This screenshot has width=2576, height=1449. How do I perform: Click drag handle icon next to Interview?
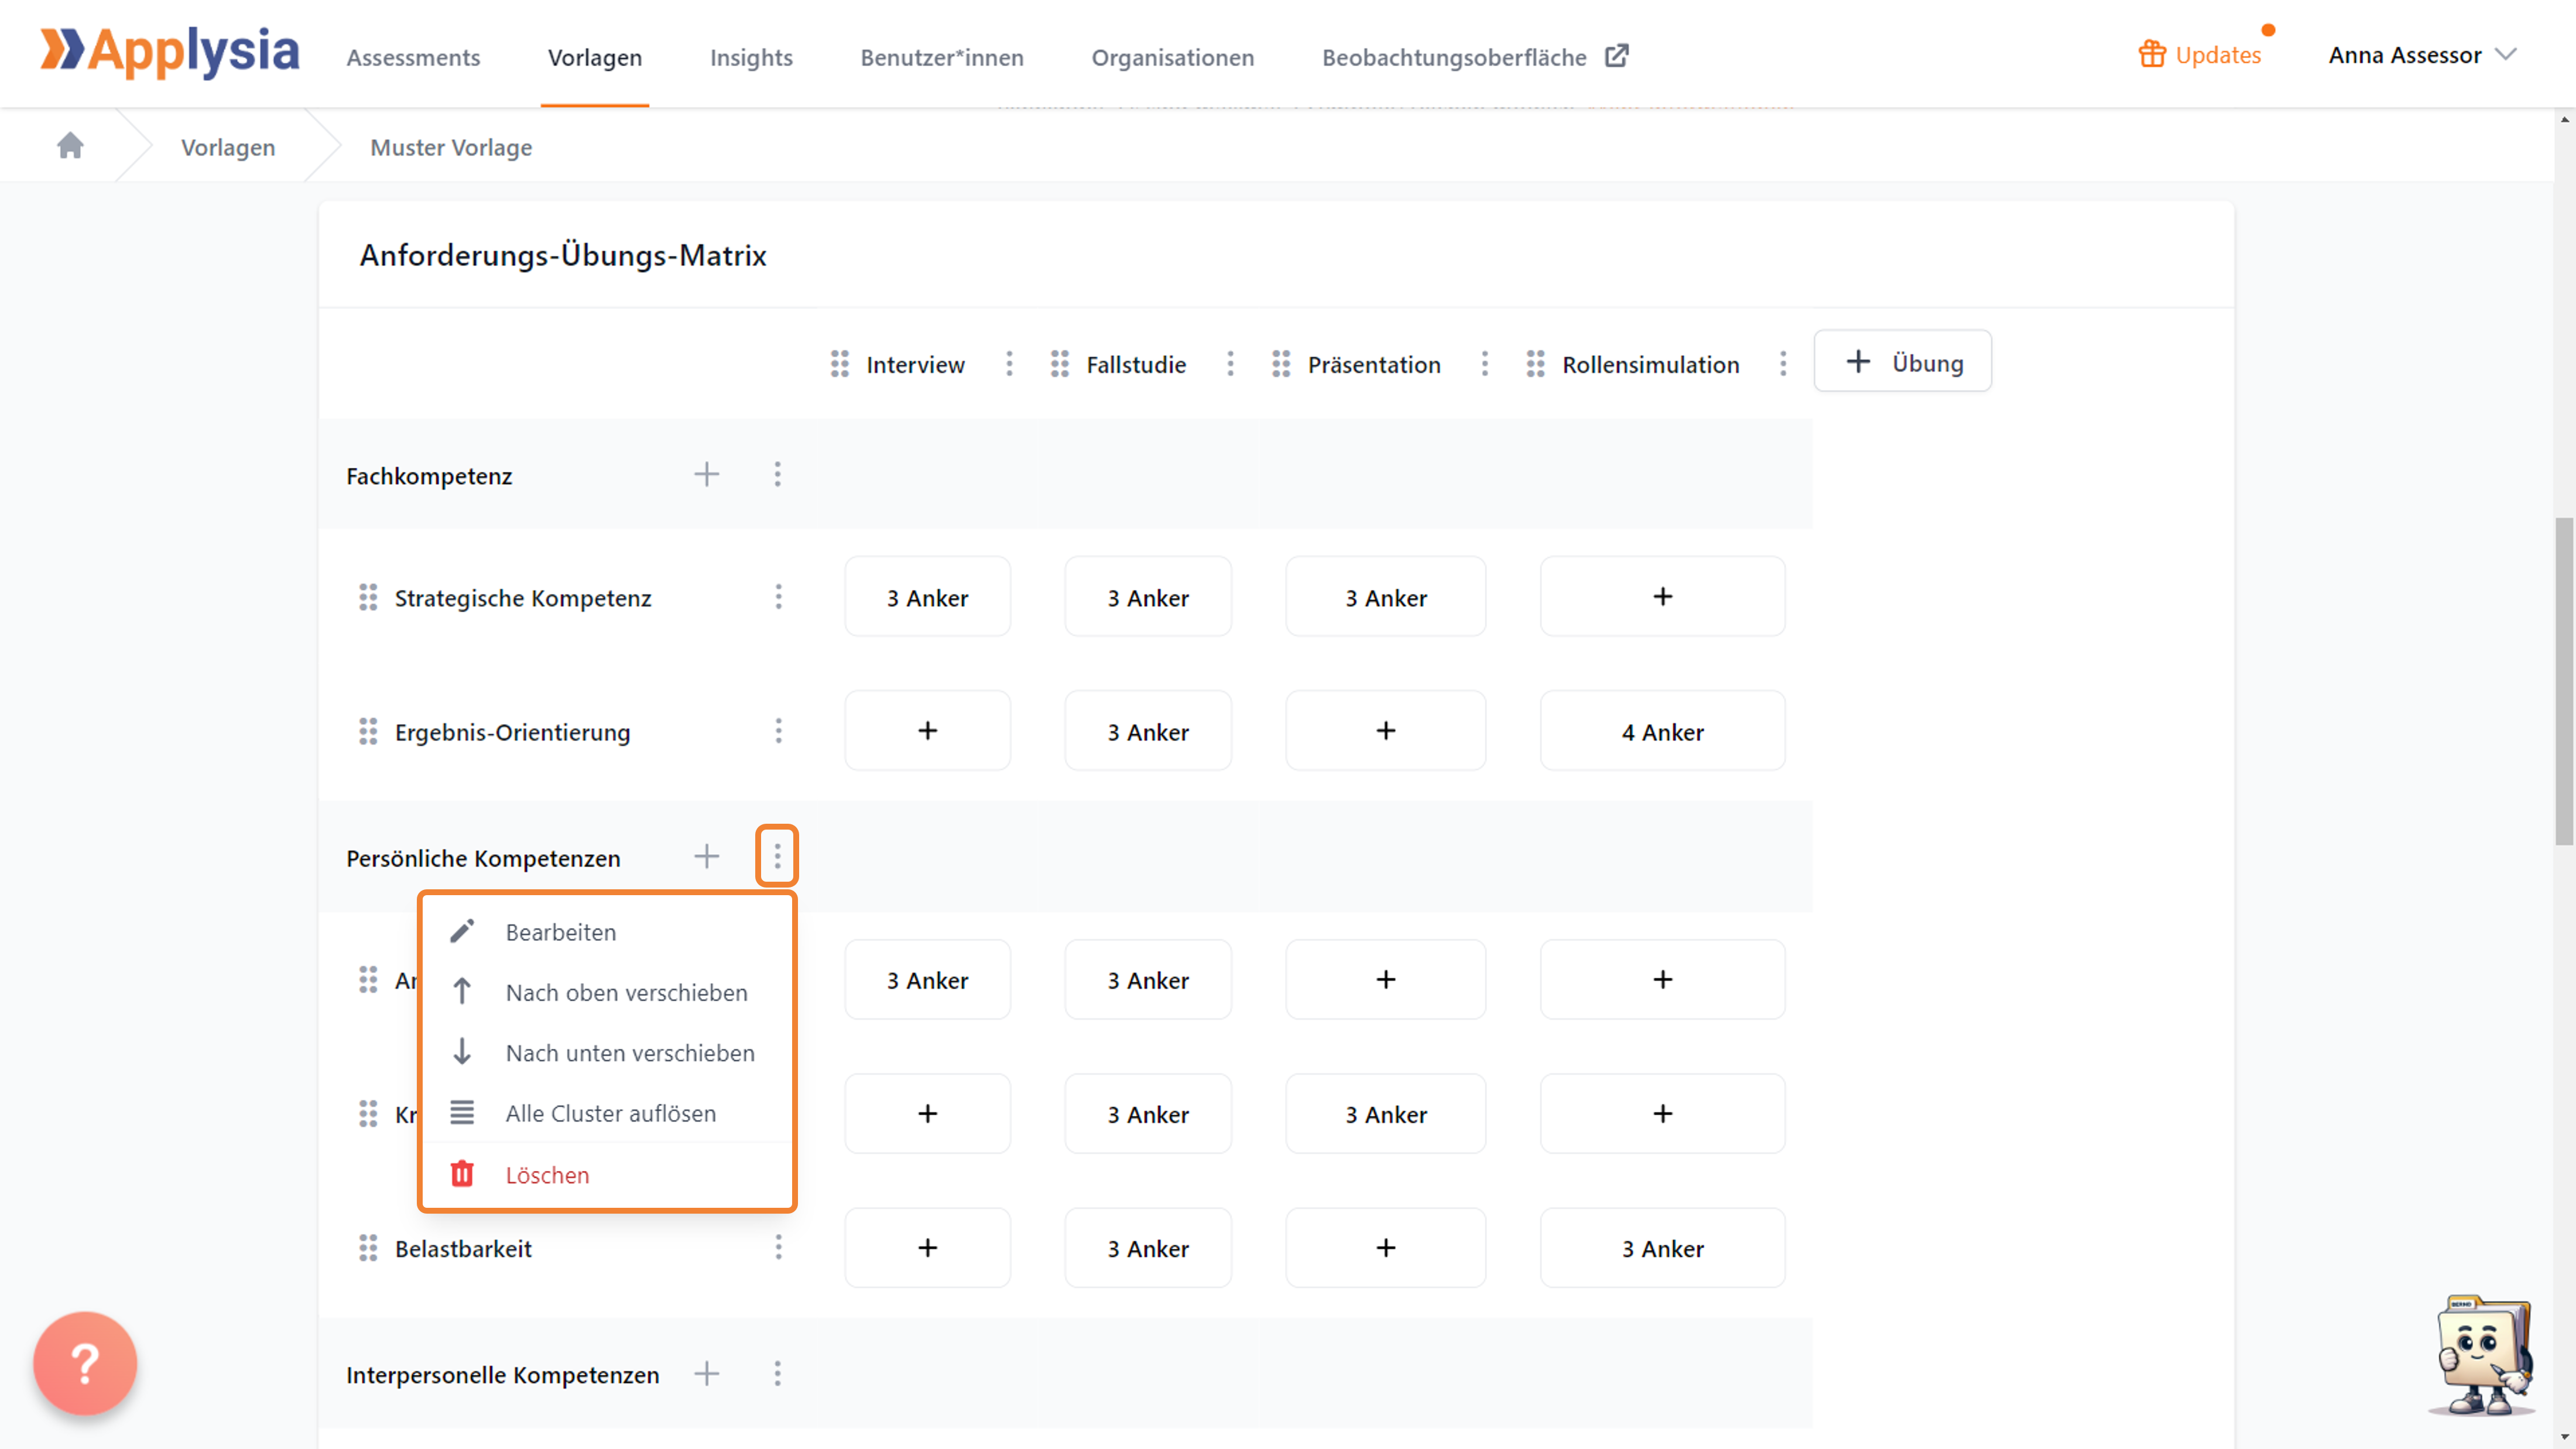(x=840, y=364)
